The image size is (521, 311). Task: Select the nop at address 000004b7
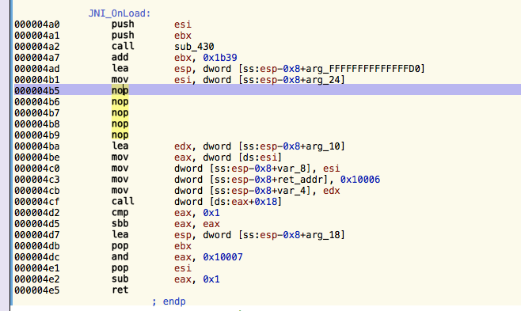tap(120, 112)
